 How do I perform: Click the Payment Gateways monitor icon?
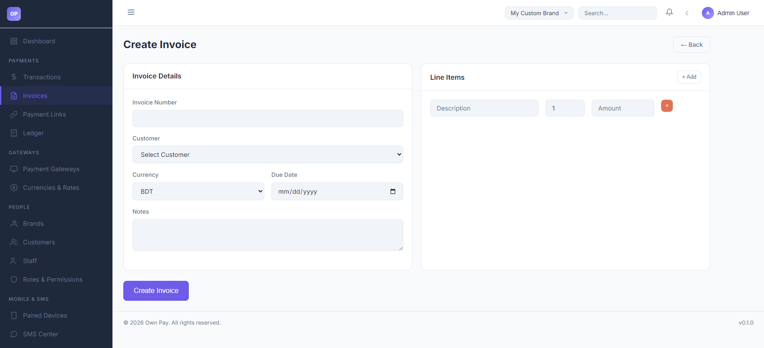coord(14,169)
